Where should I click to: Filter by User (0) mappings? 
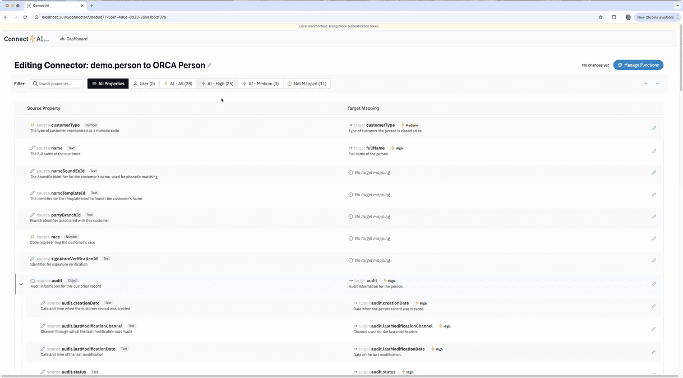[144, 84]
